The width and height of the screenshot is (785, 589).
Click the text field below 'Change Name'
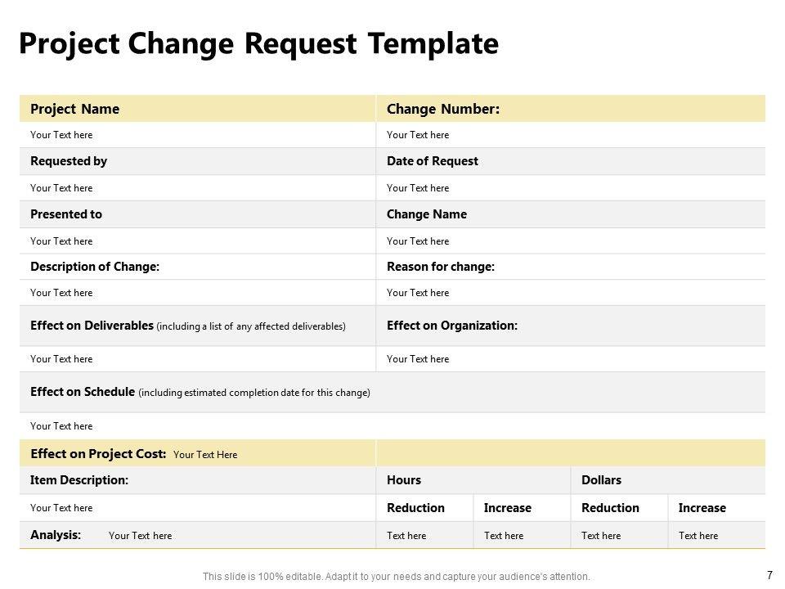(418, 241)
